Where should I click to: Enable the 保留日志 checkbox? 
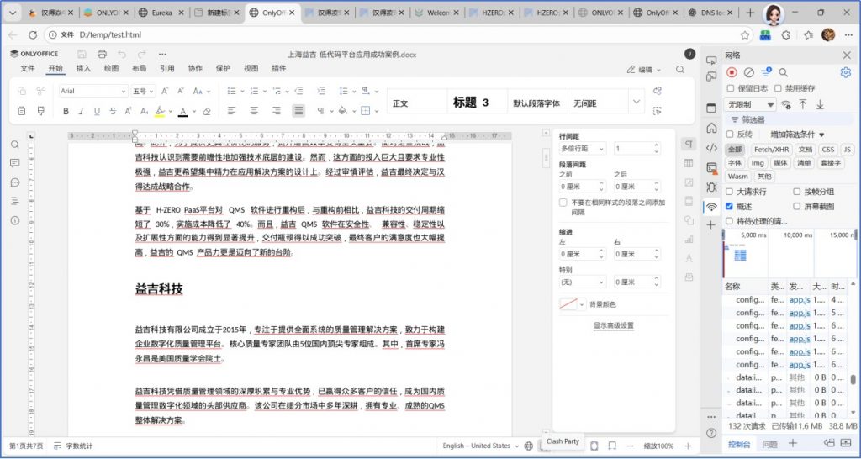[x=731, y=88]
